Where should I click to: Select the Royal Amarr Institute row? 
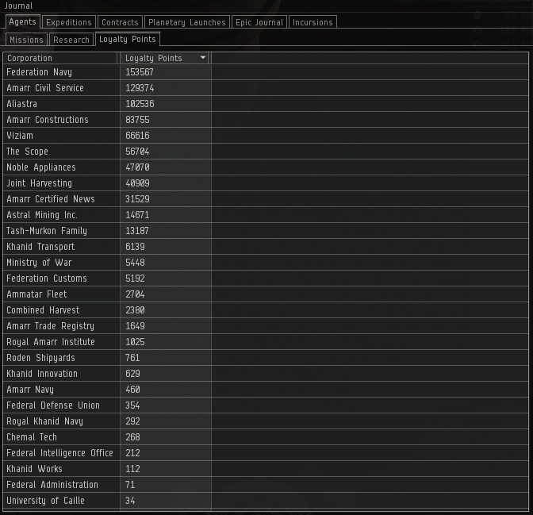(266, 342)
